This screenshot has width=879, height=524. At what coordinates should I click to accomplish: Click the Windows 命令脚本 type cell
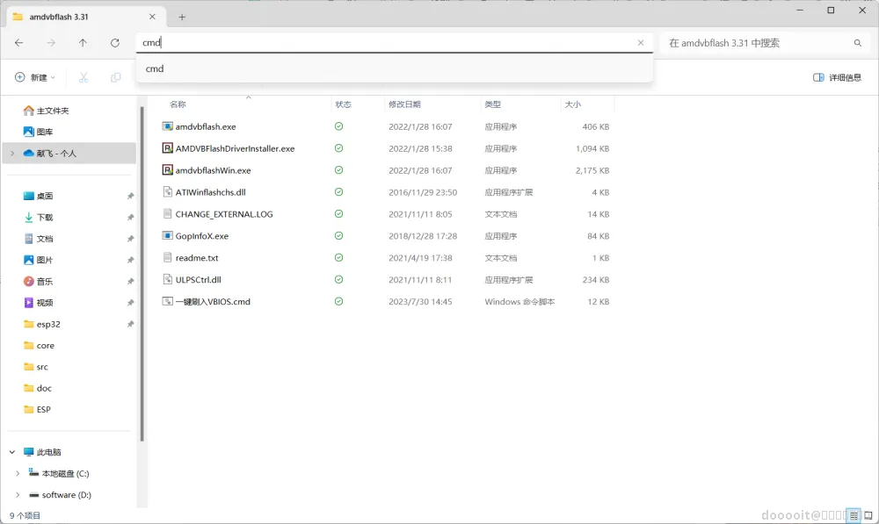pyautogui.click(x=519, y=302)
